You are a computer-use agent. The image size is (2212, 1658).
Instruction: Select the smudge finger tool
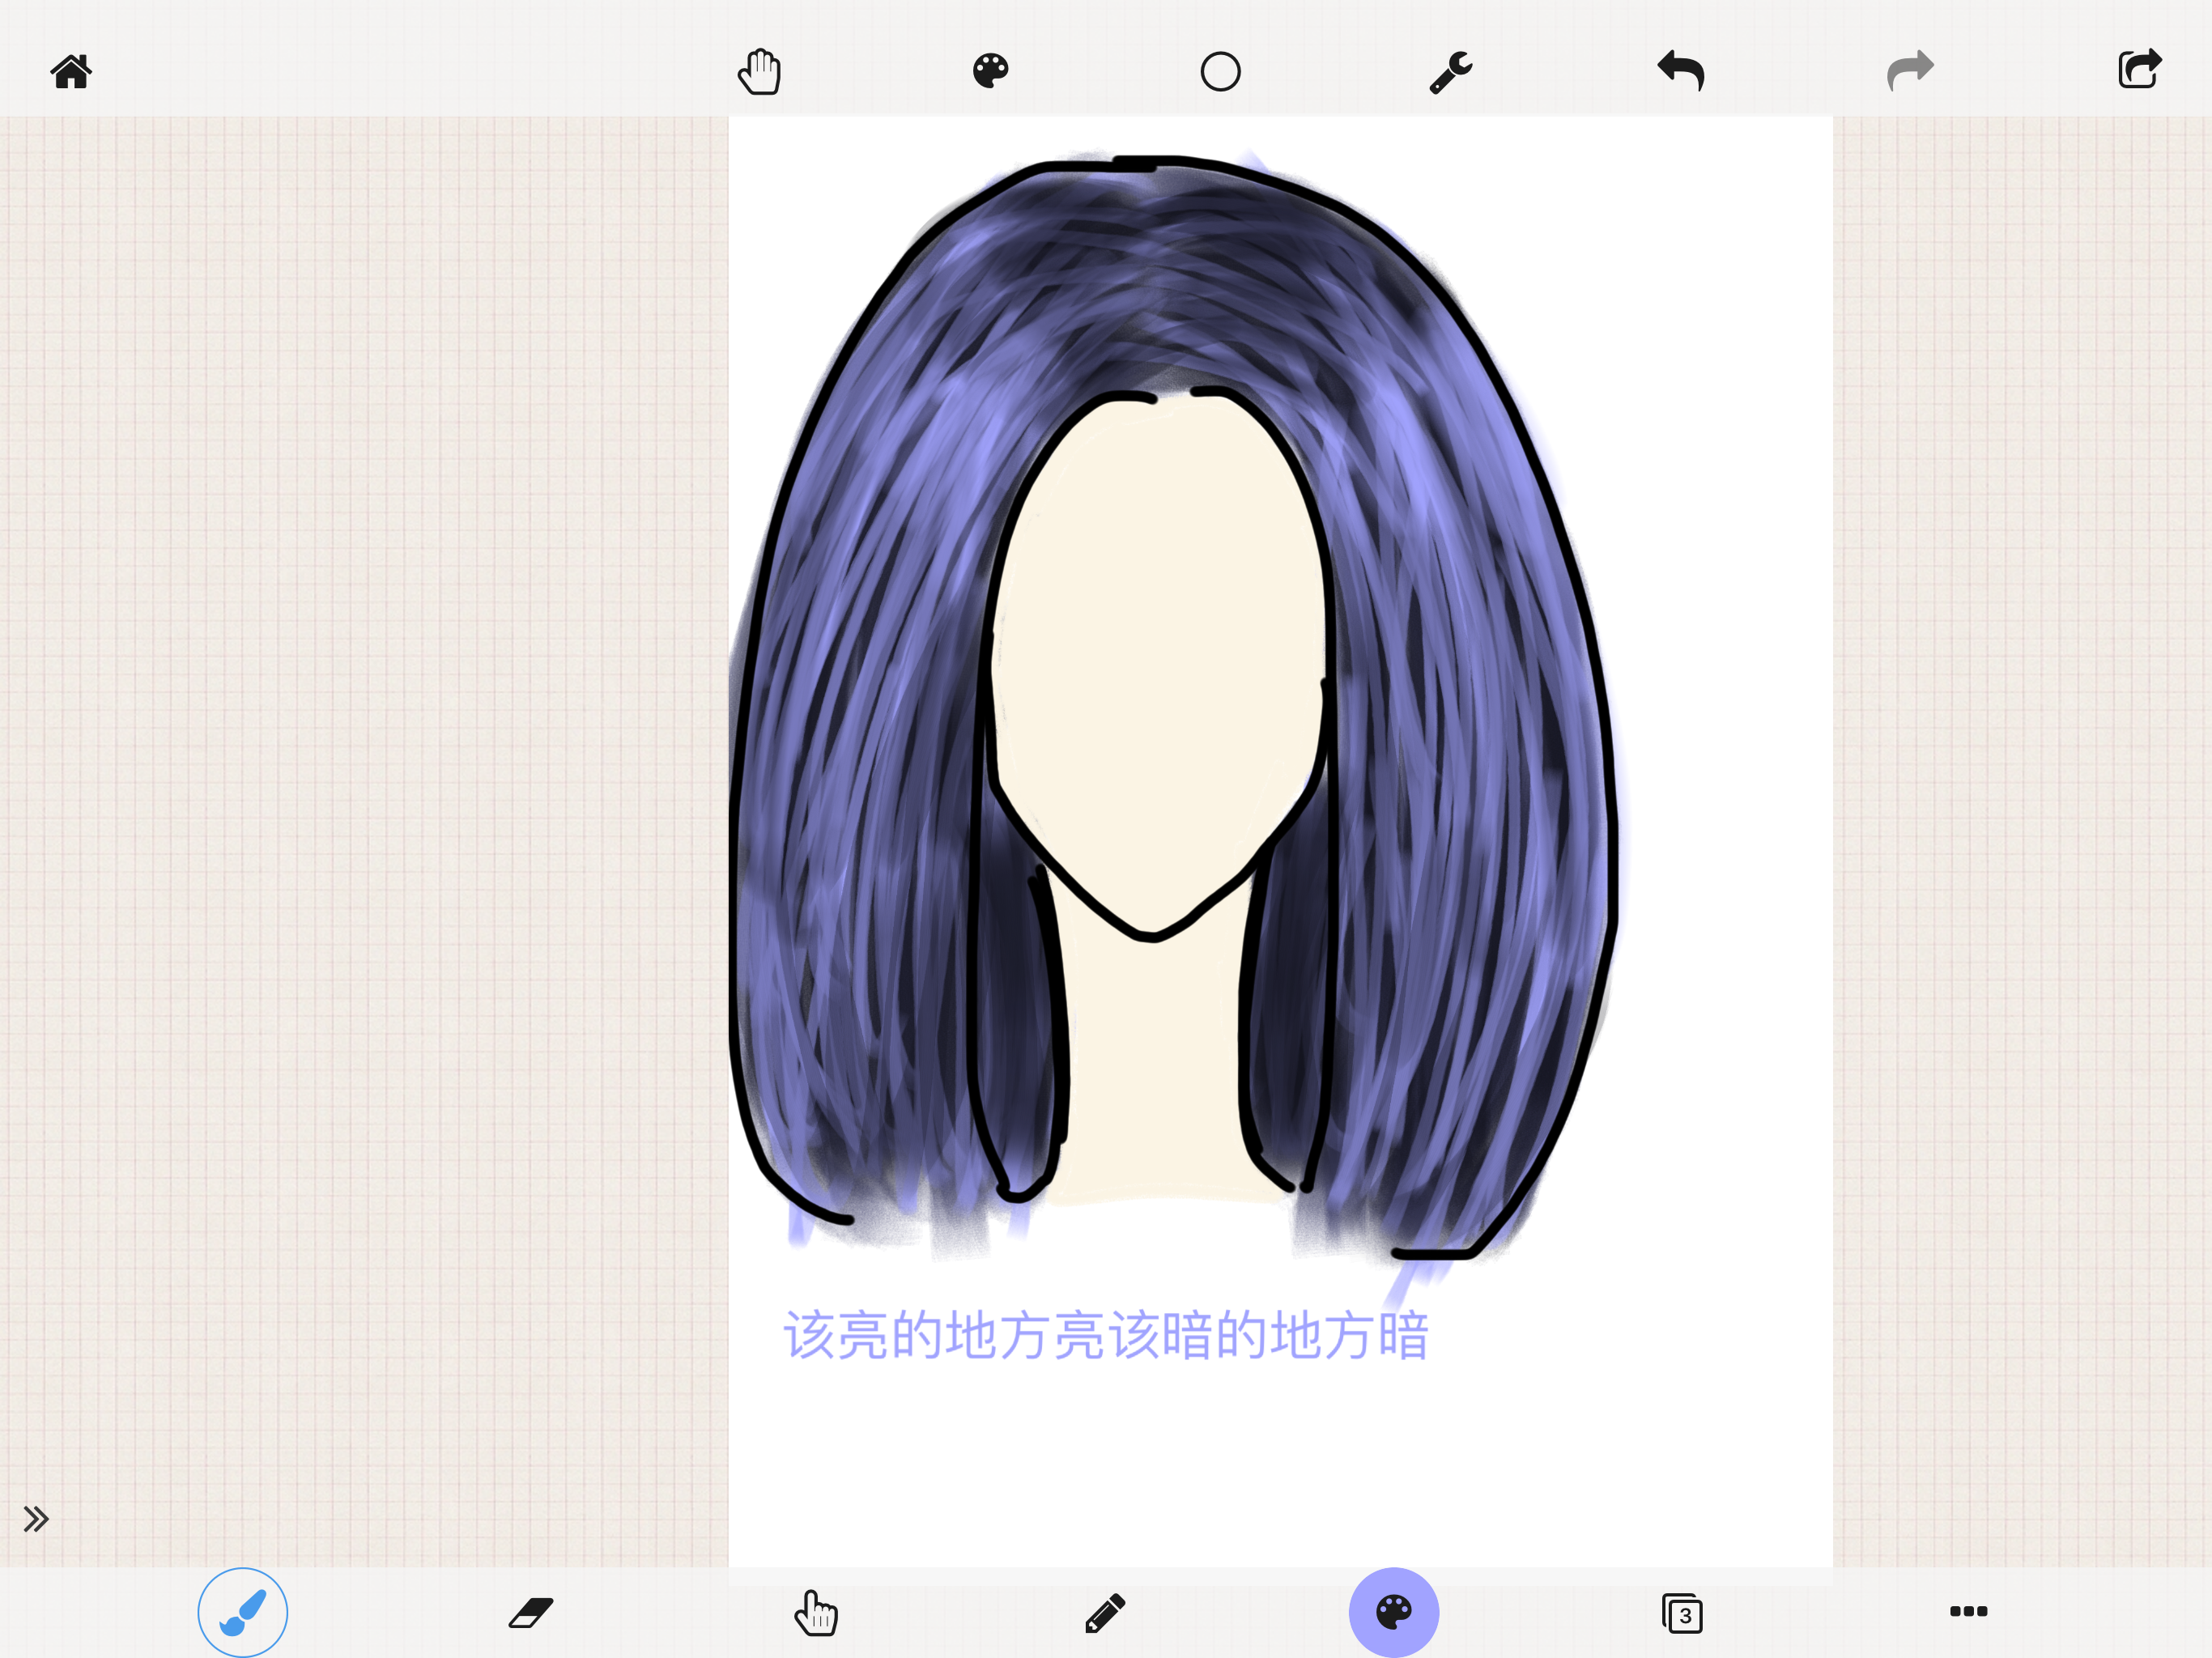[x=816, y=1612]
